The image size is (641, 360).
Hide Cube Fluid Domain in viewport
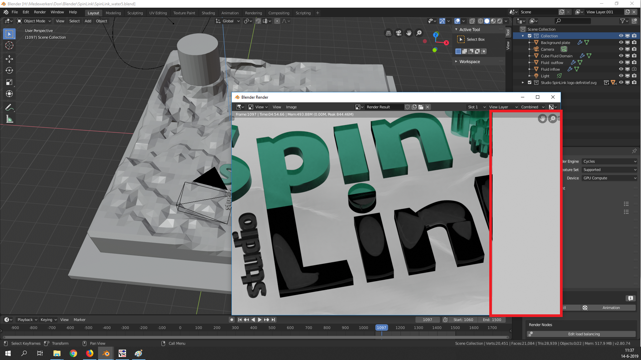(621, 56)
